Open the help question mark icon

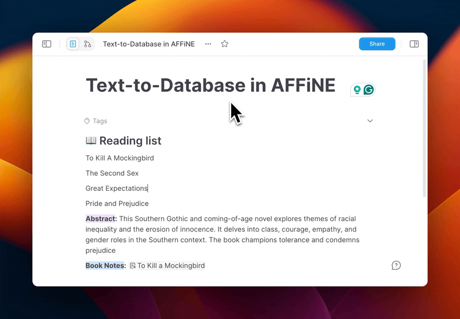[x=396, y=266]
